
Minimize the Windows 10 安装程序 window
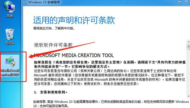179,1
